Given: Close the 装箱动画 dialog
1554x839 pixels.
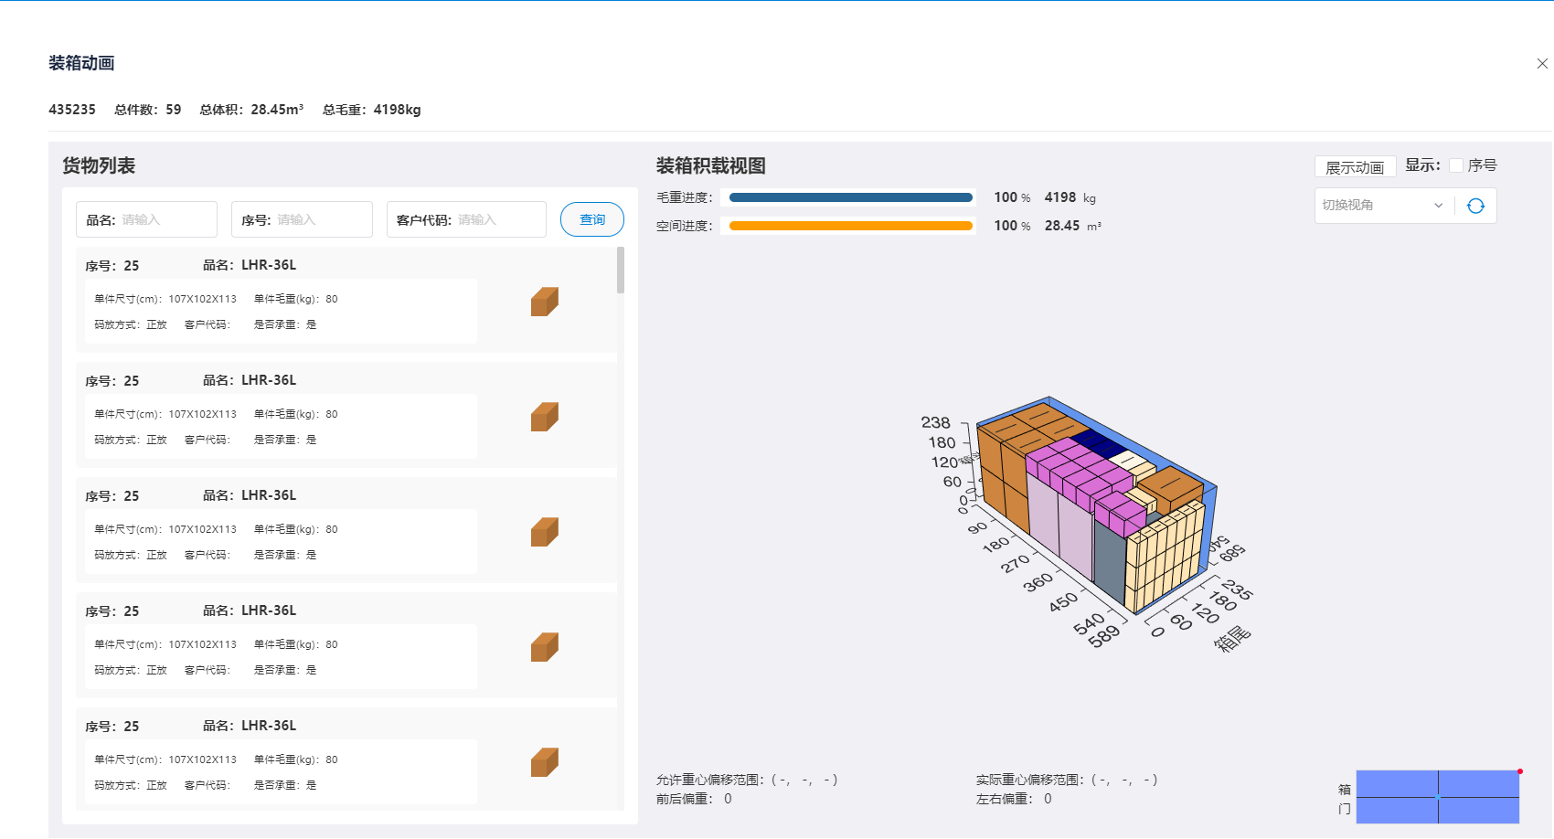Looking at the screenshot, I should tap(1542, 63).
